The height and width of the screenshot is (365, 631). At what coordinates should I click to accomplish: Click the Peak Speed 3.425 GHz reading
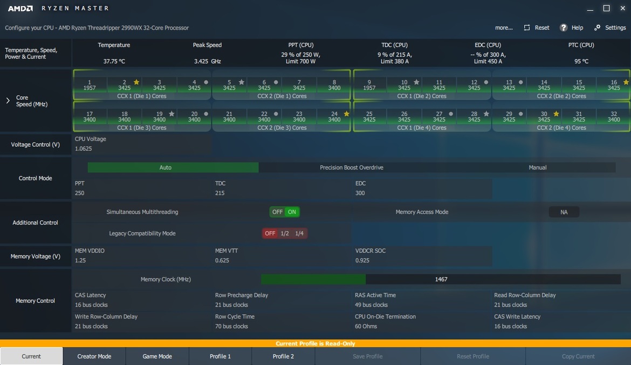207,61
